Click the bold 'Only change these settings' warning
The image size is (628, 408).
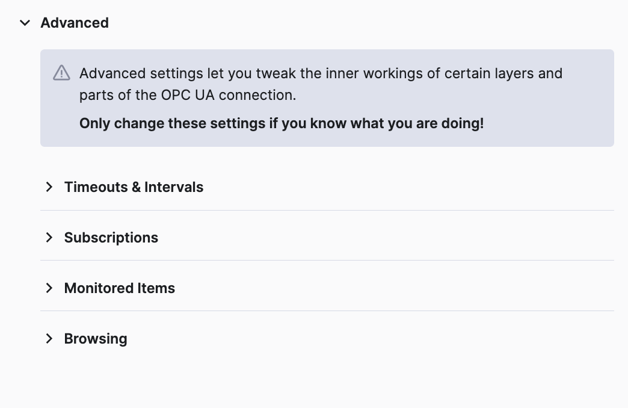click(282, 123)
